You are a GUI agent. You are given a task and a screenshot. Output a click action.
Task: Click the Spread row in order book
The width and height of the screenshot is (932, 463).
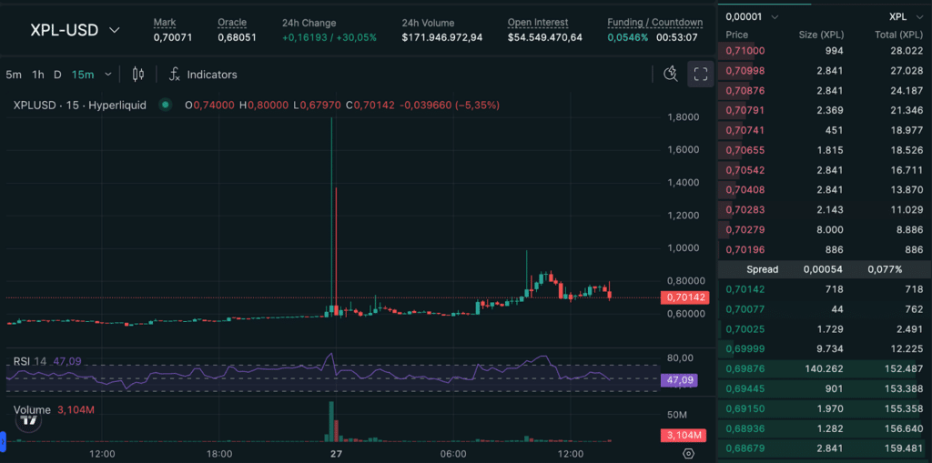[x=825, y=269]
